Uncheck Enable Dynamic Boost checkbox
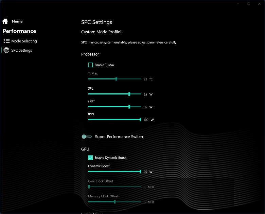This screenshot has width=265, height=214. tap(90, 158)
